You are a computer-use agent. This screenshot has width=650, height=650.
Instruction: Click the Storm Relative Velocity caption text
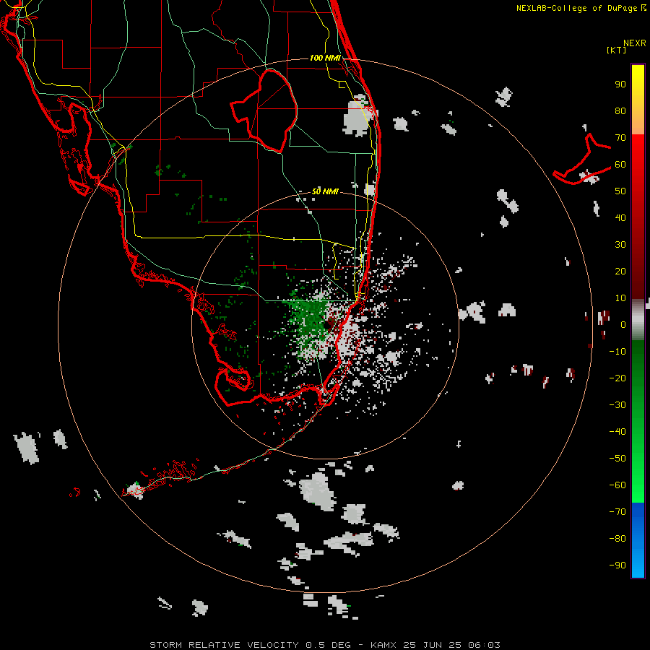(x=324, y=645)
